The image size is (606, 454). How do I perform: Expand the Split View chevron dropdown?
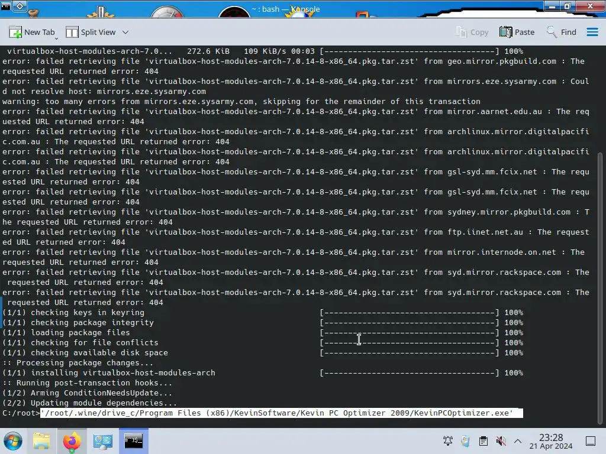coord(125,33)
